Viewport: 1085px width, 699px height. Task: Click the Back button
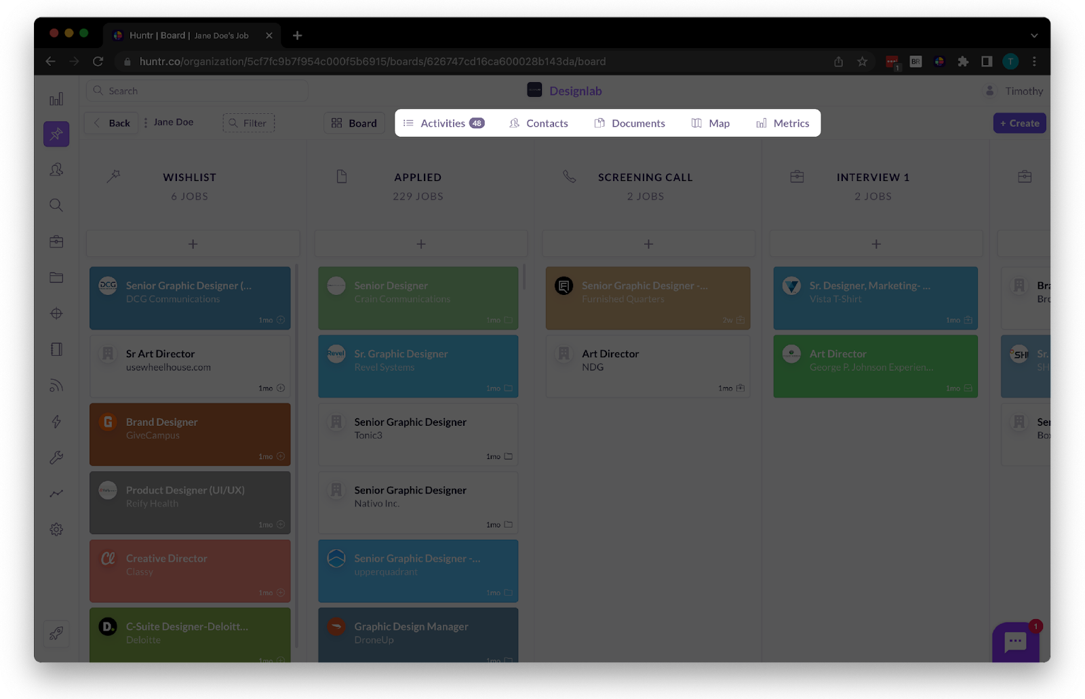click(x=111, y=123)
